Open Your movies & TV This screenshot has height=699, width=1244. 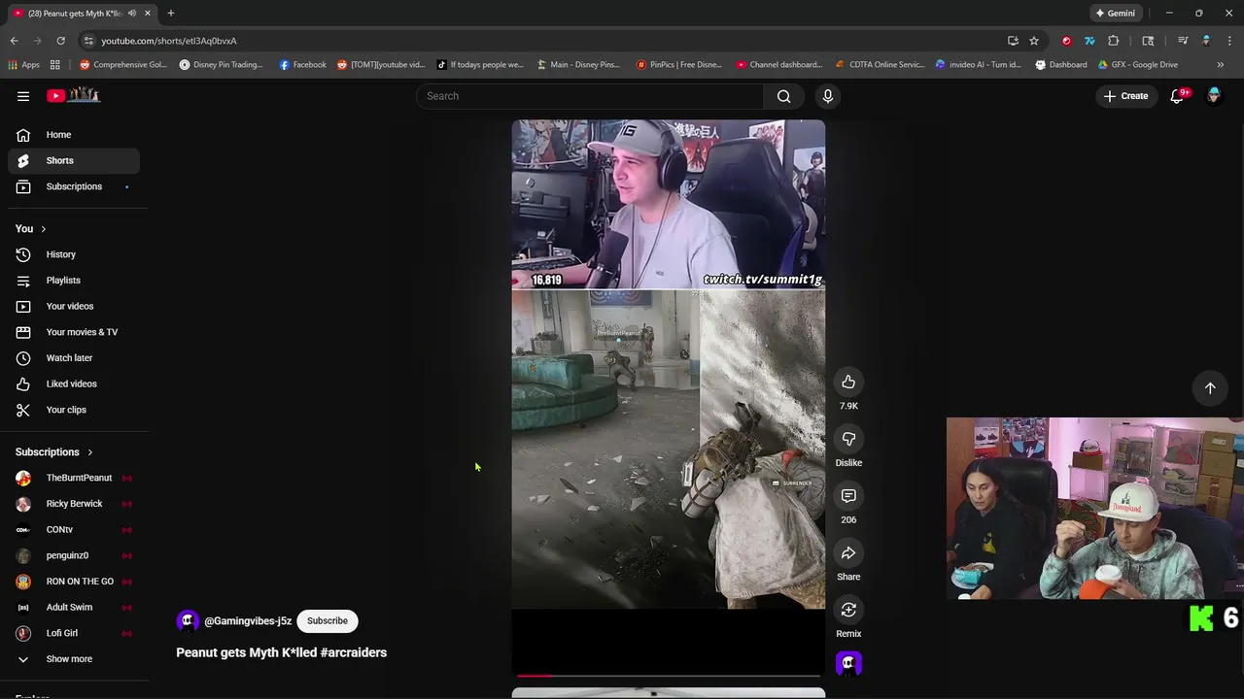click(74, 332)
